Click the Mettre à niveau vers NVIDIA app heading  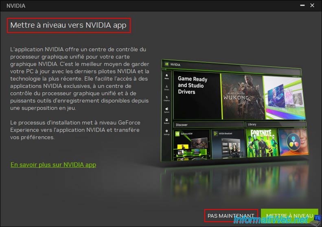(x=68, y=25)
